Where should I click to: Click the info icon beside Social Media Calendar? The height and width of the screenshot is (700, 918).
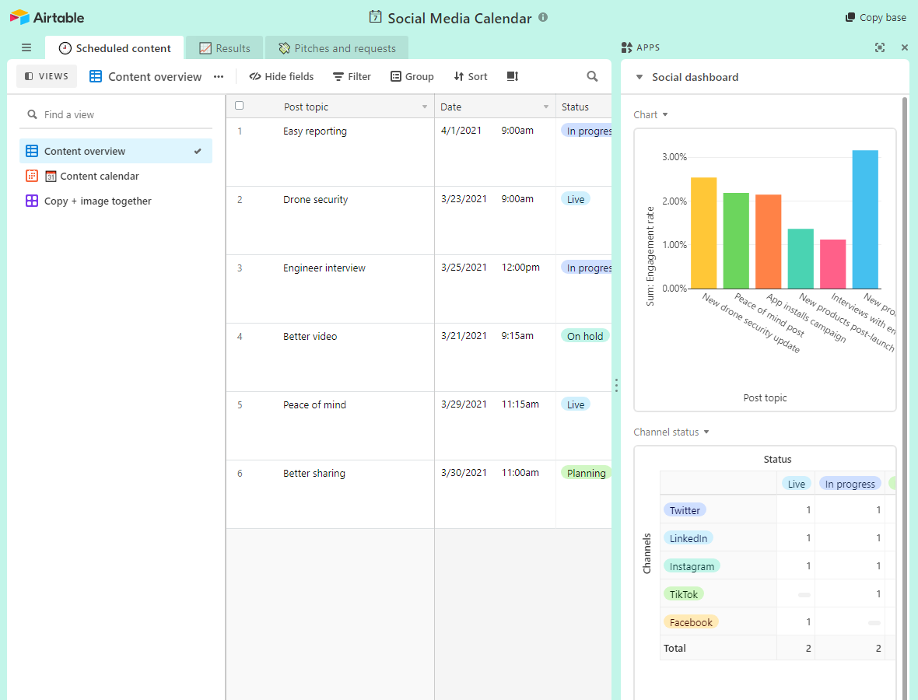pos(543,18)
